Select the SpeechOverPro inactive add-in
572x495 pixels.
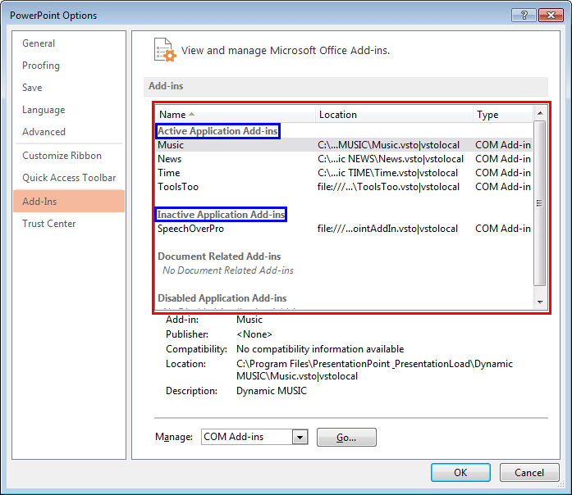pyautogui.click(x=344, y=229)
